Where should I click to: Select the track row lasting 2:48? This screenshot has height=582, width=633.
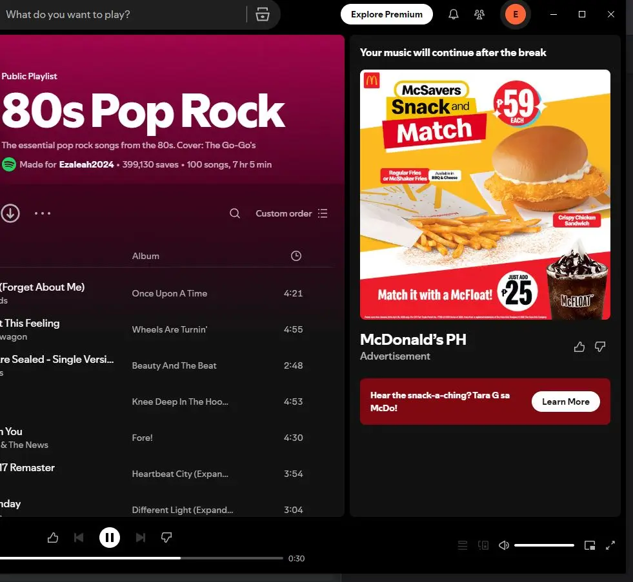pyautogui.click(x=166, y=365)
